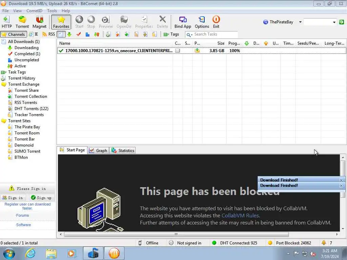This screenshot has height=260, width=347.
Task: Open Bind App from toolbar
Action: pos(183,22)
